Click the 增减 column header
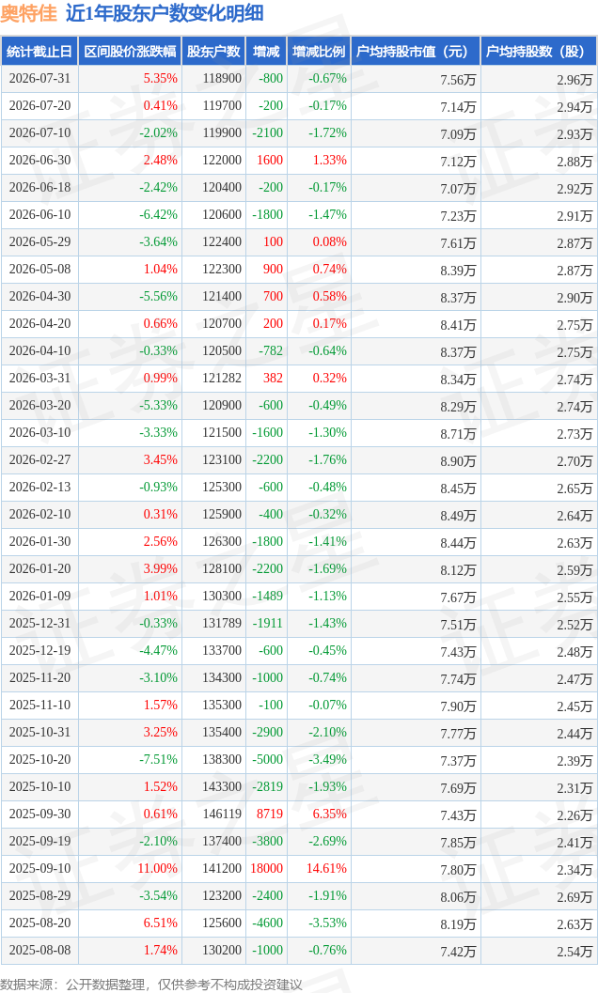Screen dimensions: 598x993 (x=266, y=52)
